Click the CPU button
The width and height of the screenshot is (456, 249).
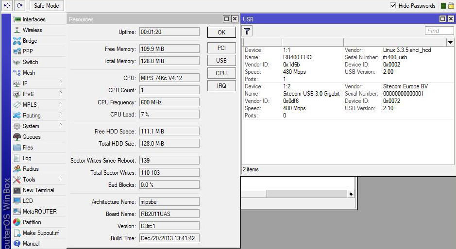click(x=221, y=73)
